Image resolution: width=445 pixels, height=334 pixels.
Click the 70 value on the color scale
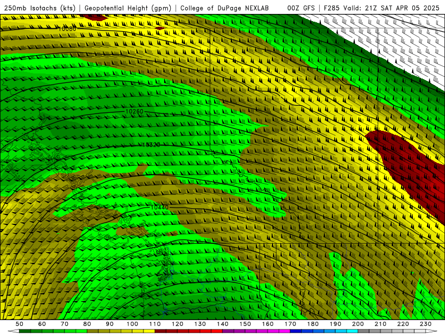click(65, 324)
